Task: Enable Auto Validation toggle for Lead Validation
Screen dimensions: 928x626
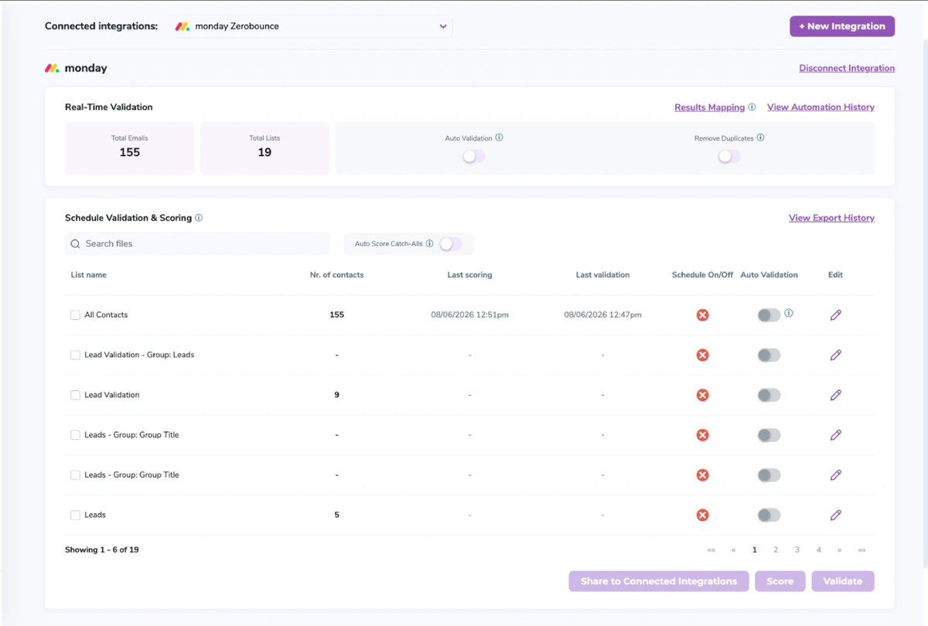Action: click(x=769, y=395)
